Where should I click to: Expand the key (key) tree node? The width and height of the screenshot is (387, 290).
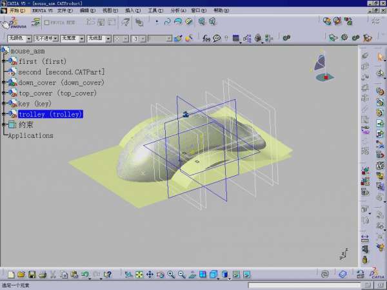[4, 103]
